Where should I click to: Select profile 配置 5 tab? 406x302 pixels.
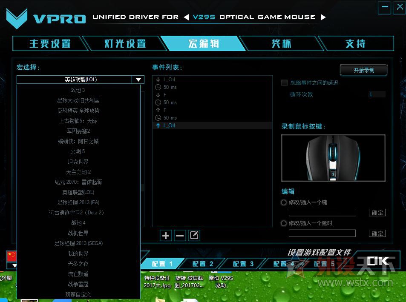(x=324, y=264)
